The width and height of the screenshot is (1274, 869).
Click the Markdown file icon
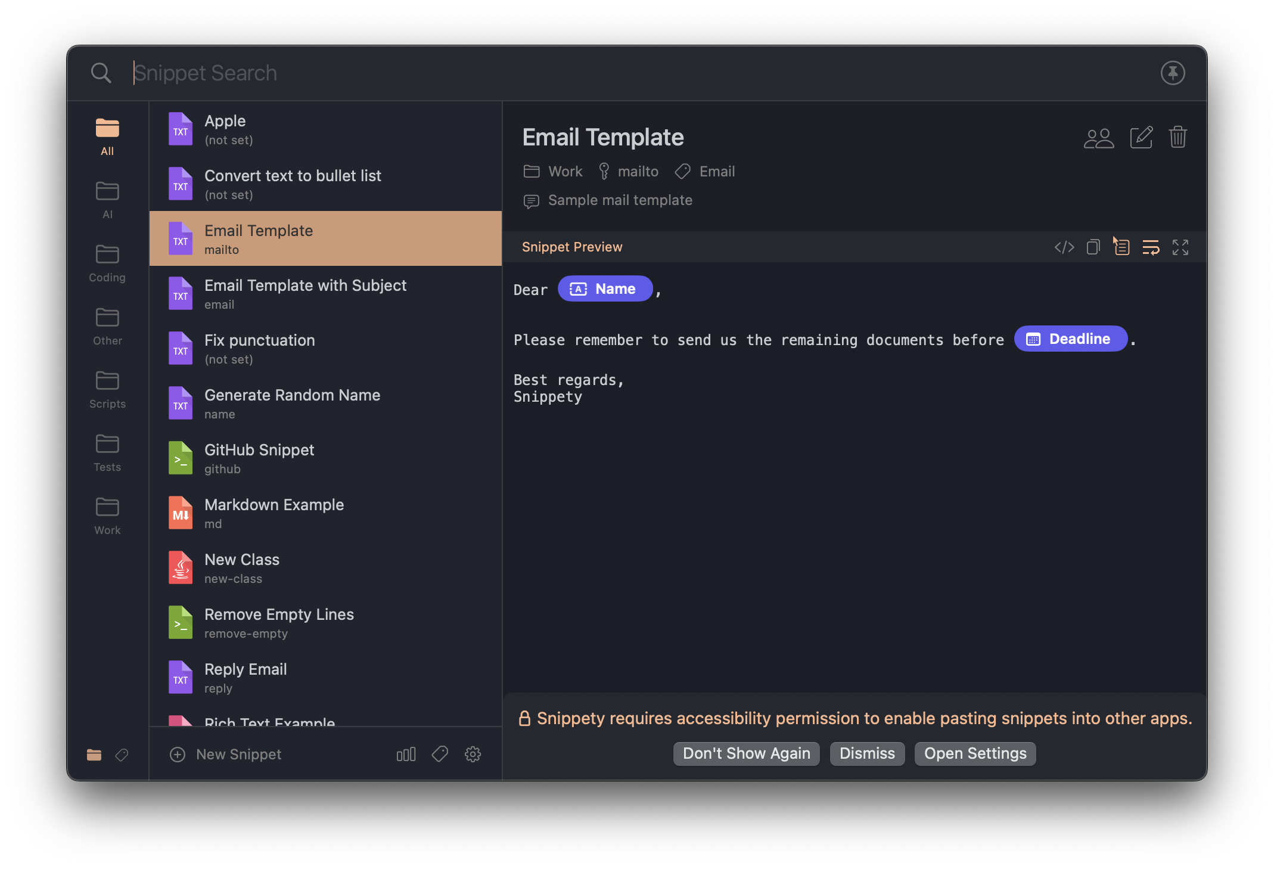181,513
